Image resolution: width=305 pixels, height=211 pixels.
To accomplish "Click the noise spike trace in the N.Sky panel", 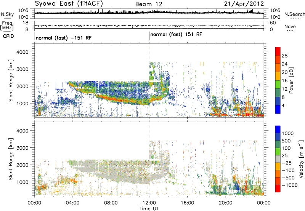I will click(149, 12).
